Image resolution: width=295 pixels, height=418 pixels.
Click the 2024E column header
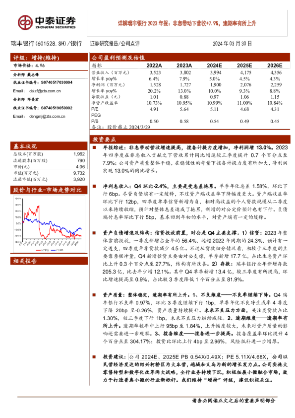(x=214, y=66)
